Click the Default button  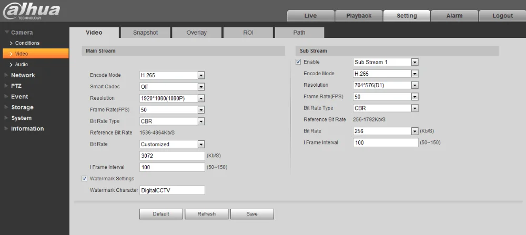coord(161,214)
